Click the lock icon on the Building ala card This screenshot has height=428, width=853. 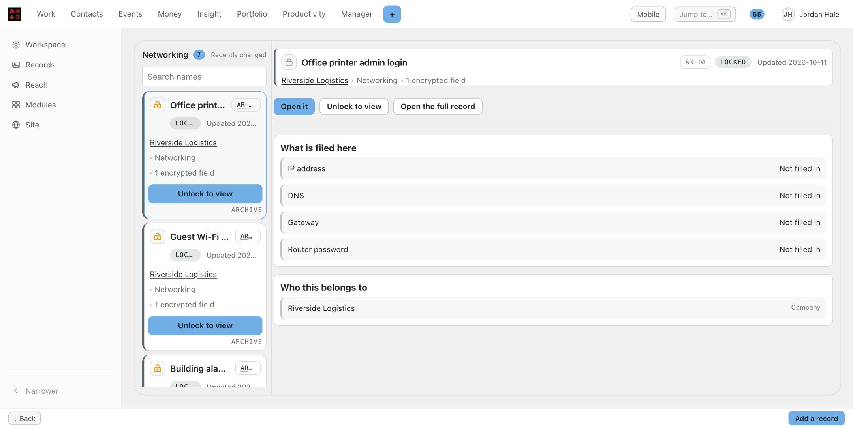coord(158,368)
